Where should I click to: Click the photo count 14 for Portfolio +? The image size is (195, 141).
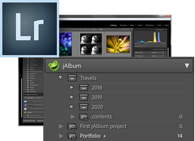[180, 136]
